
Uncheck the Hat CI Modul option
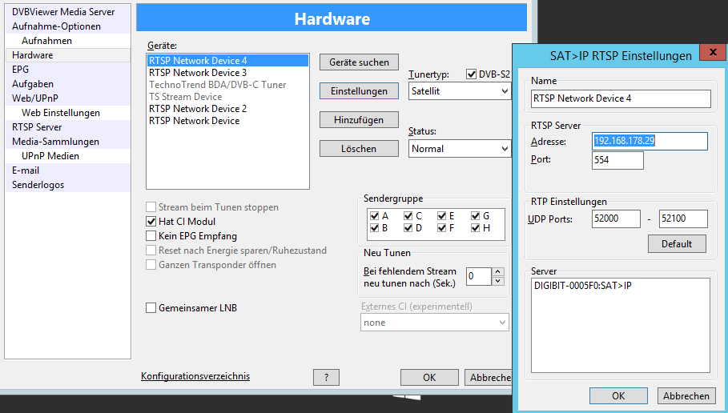151,222
